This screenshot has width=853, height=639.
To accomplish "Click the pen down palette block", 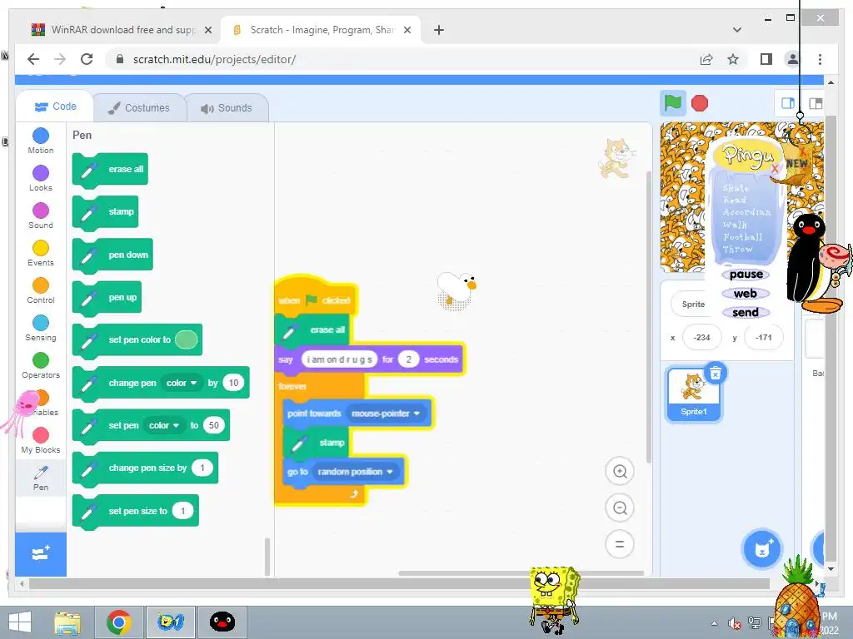I will [x=112, y=255].
